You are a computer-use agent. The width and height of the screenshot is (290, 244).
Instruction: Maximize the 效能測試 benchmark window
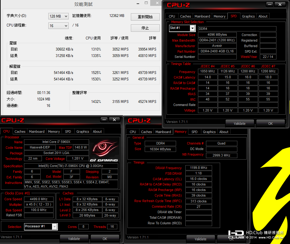[146, 3]
